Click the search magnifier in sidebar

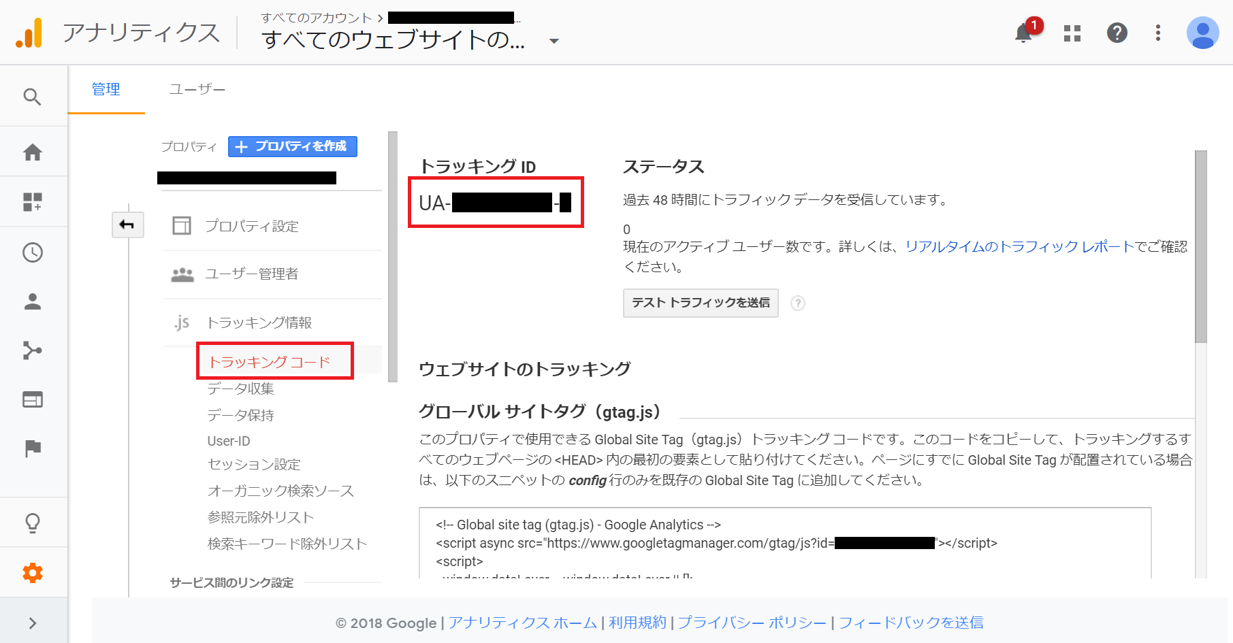32,97
